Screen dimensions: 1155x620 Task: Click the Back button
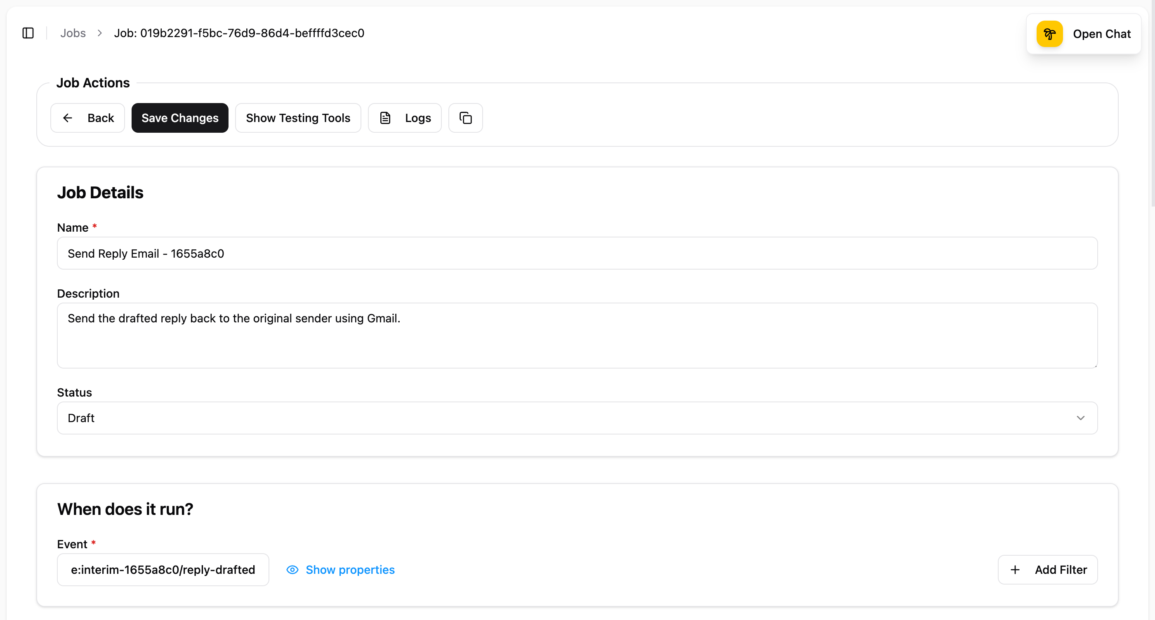click(x=87, y=118)
